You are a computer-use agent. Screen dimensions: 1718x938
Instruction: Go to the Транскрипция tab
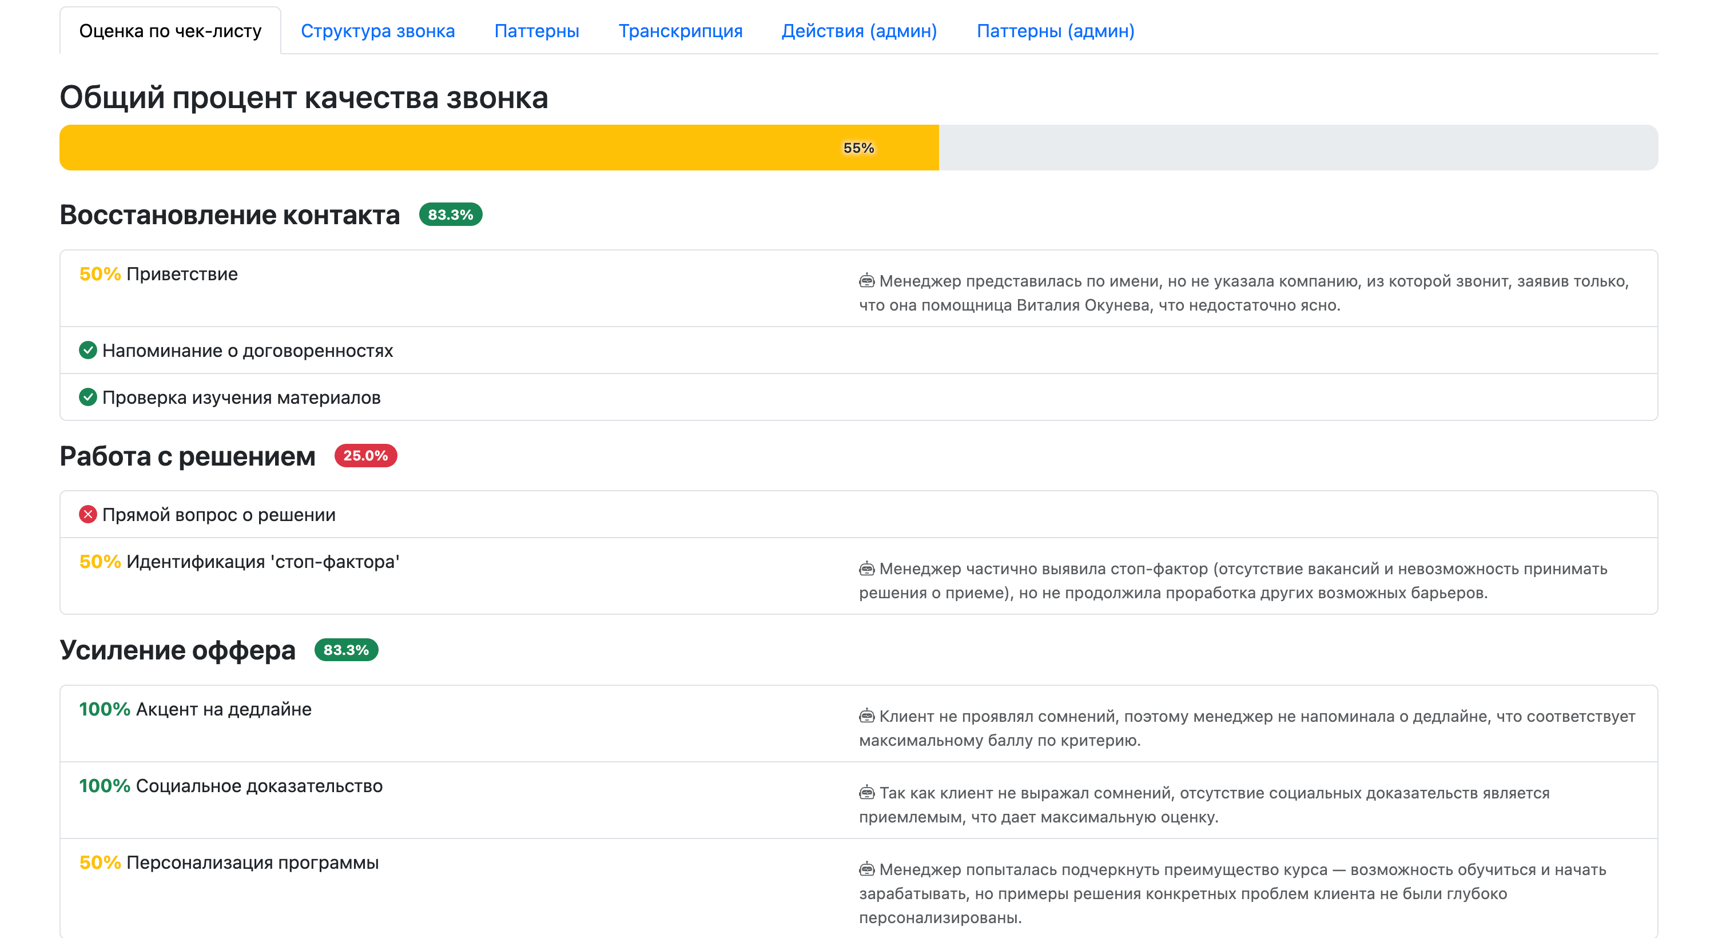(680, 31)
